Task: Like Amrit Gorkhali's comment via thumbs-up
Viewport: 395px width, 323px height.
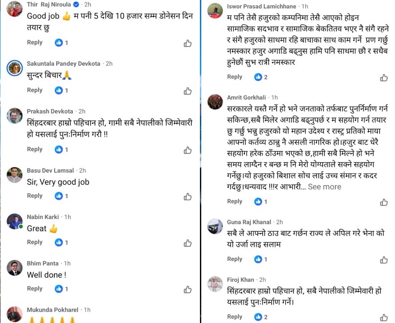Action: coord(384,202)
